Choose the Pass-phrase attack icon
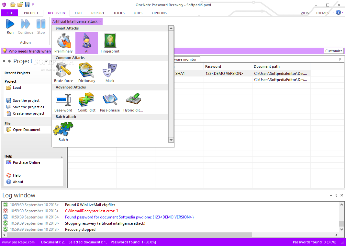The height and width of the screenshot is (246, 346). click(x=110, y=102)
